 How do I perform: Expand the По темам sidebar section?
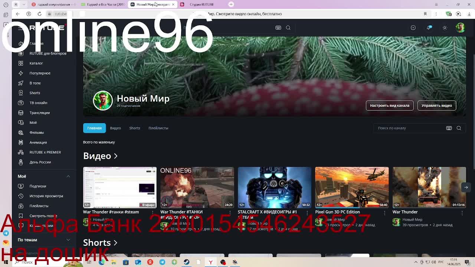tap(68, 240)
